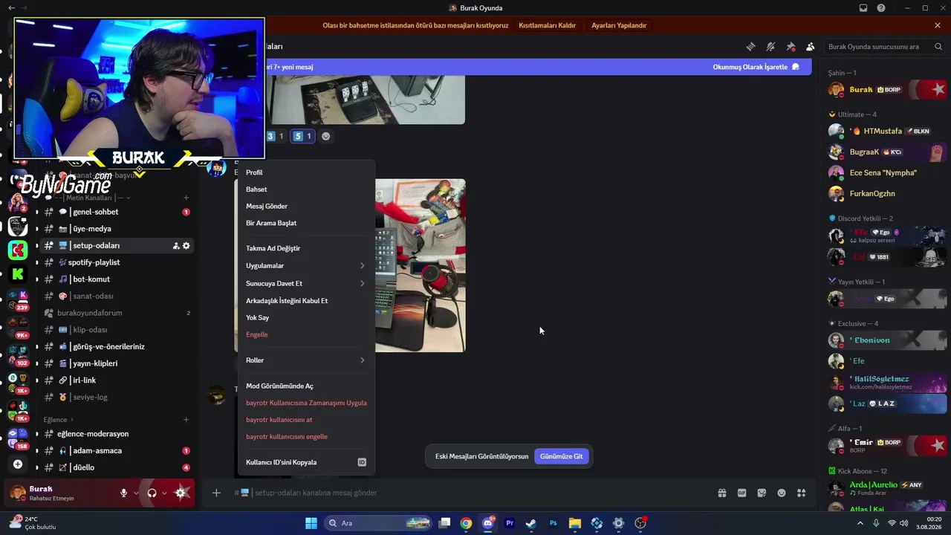Choose Mesaj Gönder from context menu
The image size is (951, 535).
pos(305,206)
